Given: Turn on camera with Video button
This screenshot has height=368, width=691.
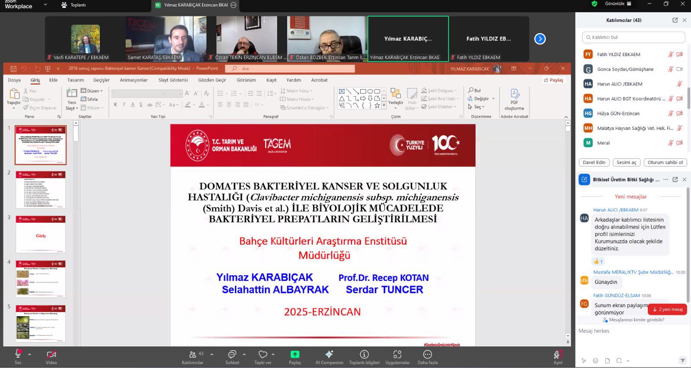Looking at the screenshot, I should [51, 355].
